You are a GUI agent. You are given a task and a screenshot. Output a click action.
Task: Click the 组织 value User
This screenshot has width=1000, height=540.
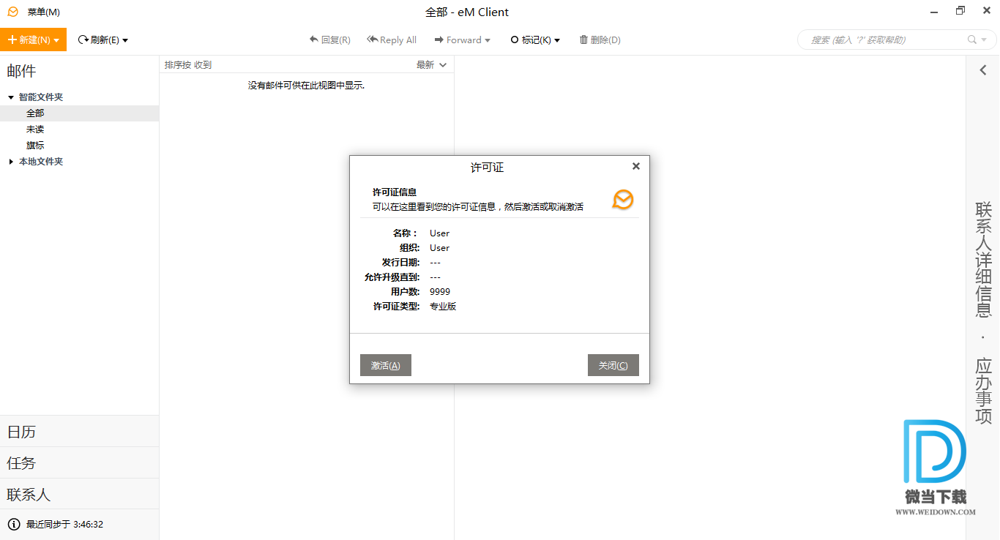439,247
